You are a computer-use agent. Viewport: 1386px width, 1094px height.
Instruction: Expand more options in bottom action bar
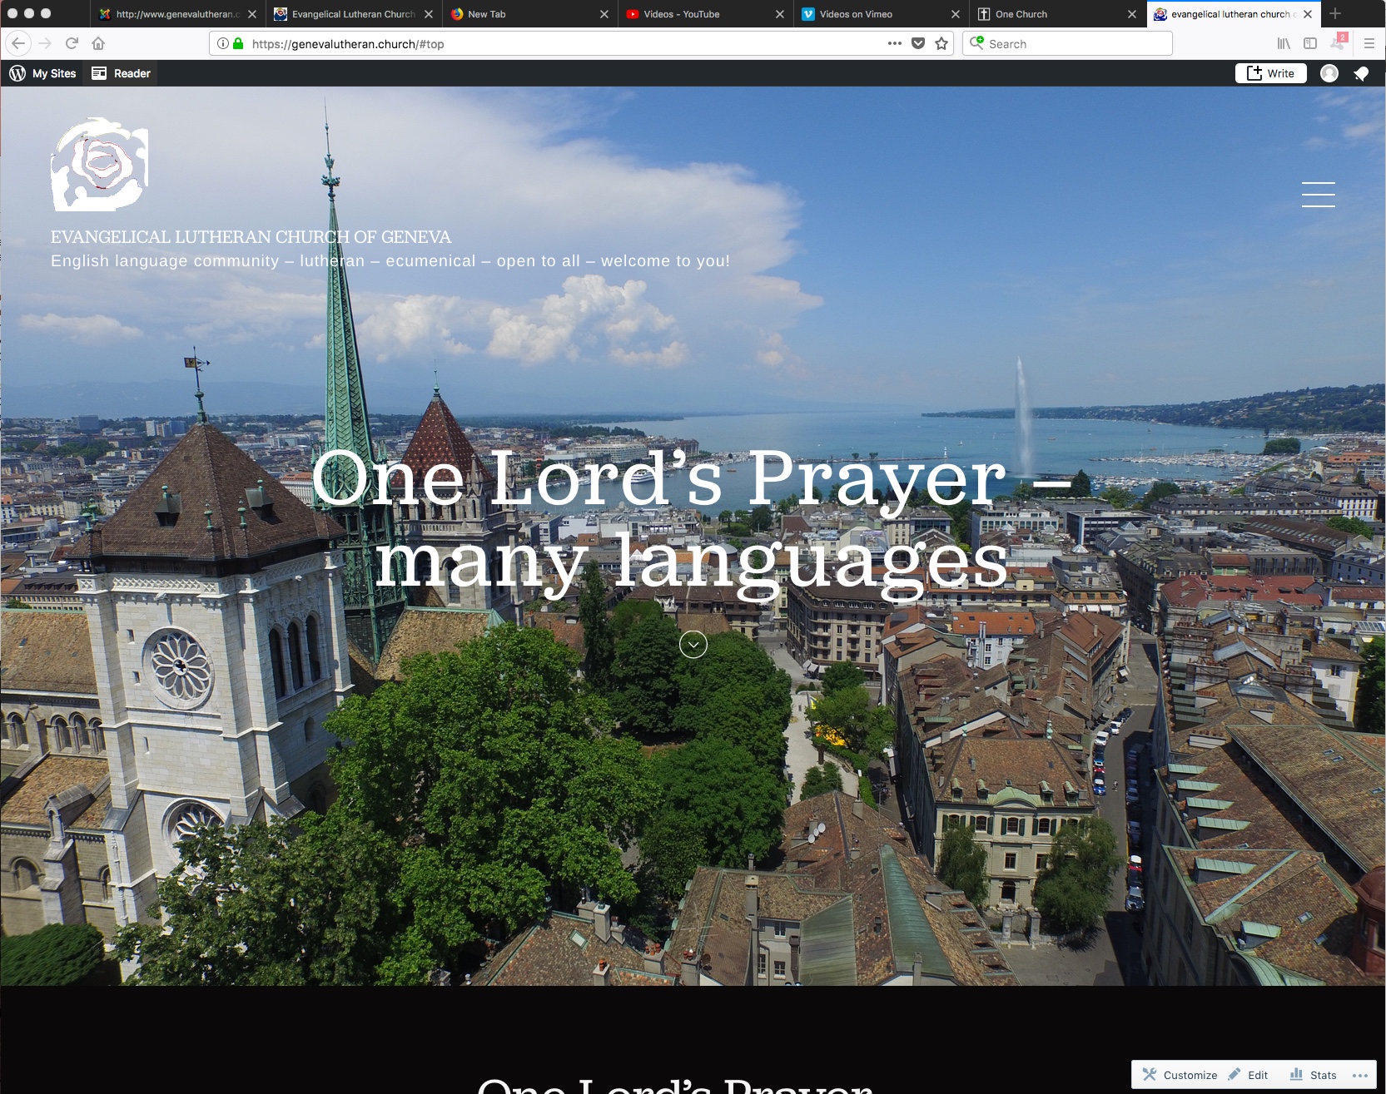coord(1360,1075)
